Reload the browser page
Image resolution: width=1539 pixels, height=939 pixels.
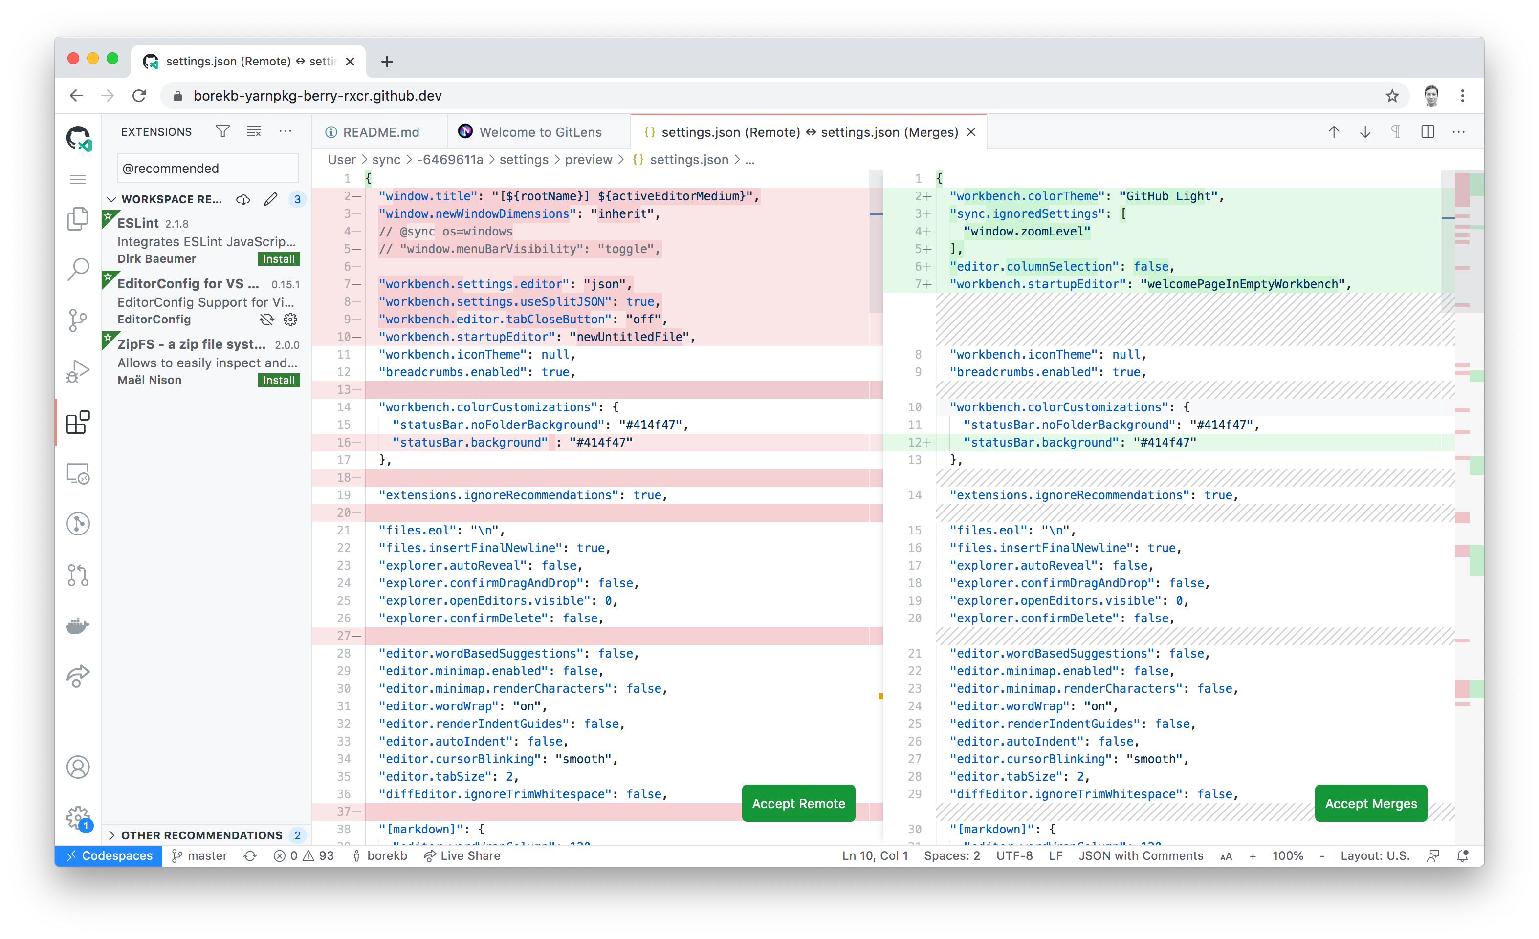[139, 96]
